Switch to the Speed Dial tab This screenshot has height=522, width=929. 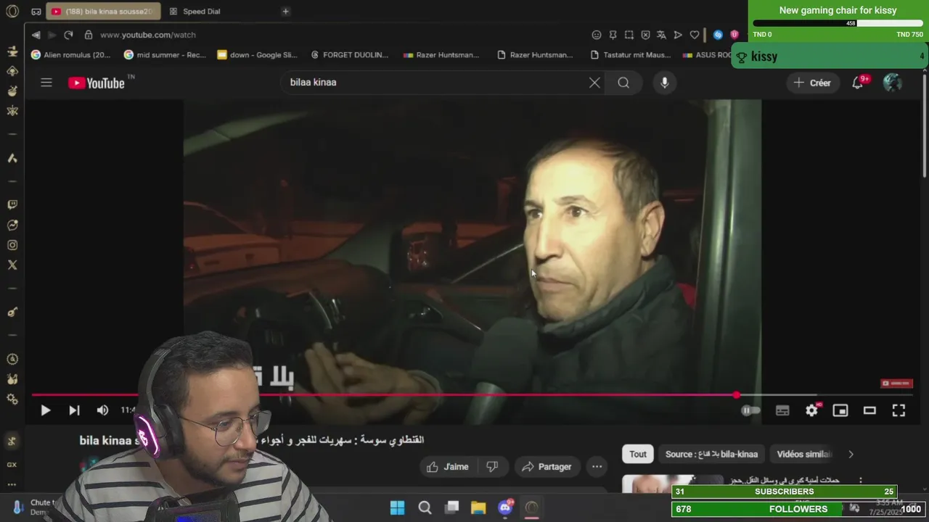tap(195, 12)
